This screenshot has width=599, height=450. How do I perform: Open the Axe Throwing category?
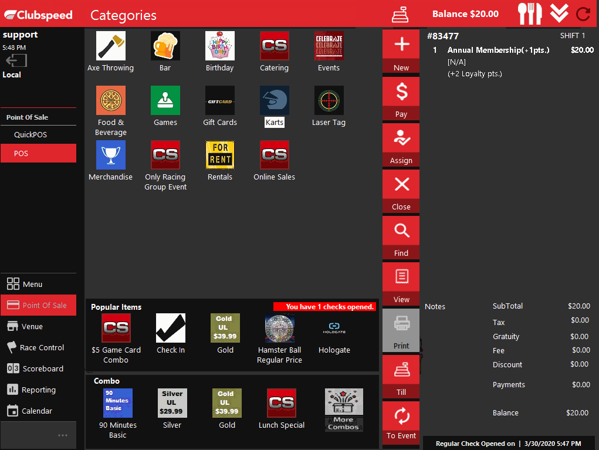[110, 52]
